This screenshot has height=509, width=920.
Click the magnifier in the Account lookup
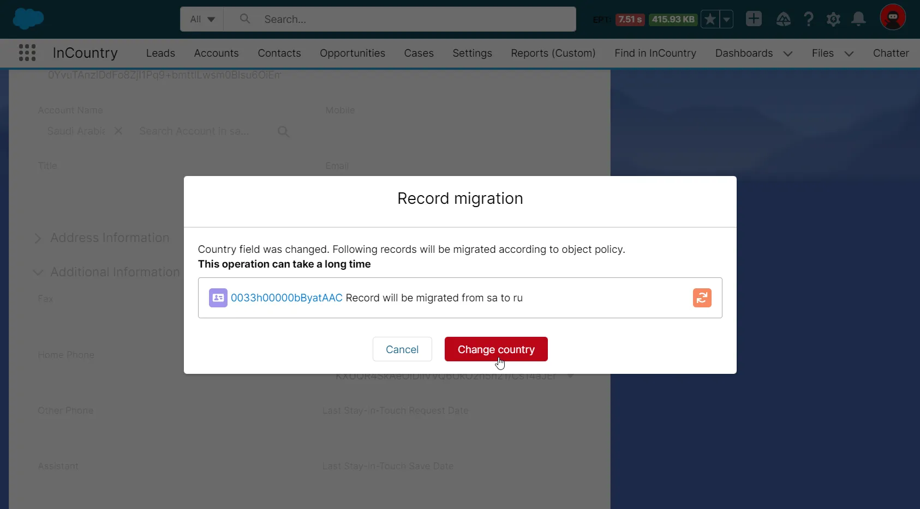(283, 131)
